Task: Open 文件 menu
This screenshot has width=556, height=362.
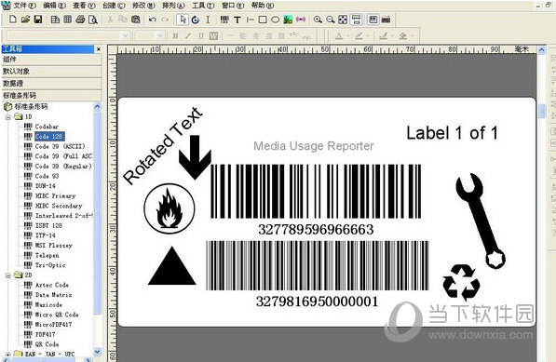Action: pyautogui.click(x=25, y=6)
